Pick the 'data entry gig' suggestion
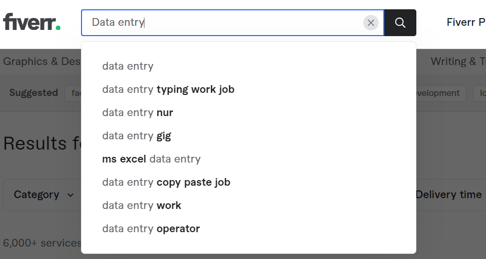 [249, 136]
